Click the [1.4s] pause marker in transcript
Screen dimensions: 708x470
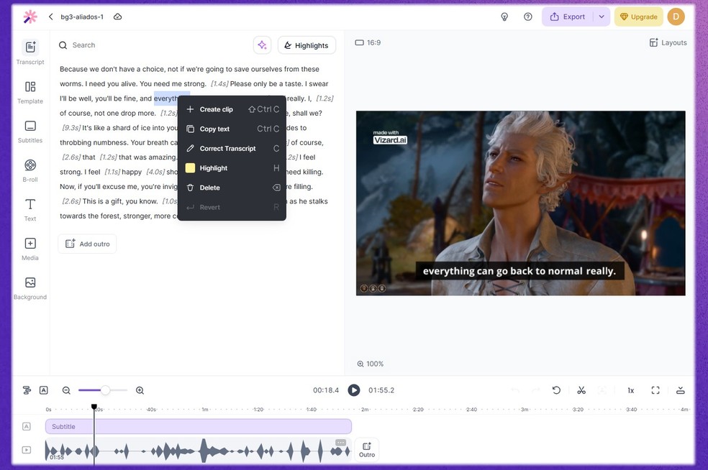coord(219,84)
